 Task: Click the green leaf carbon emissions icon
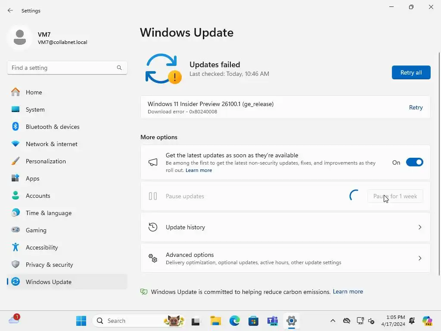click(x=144, y=292)
